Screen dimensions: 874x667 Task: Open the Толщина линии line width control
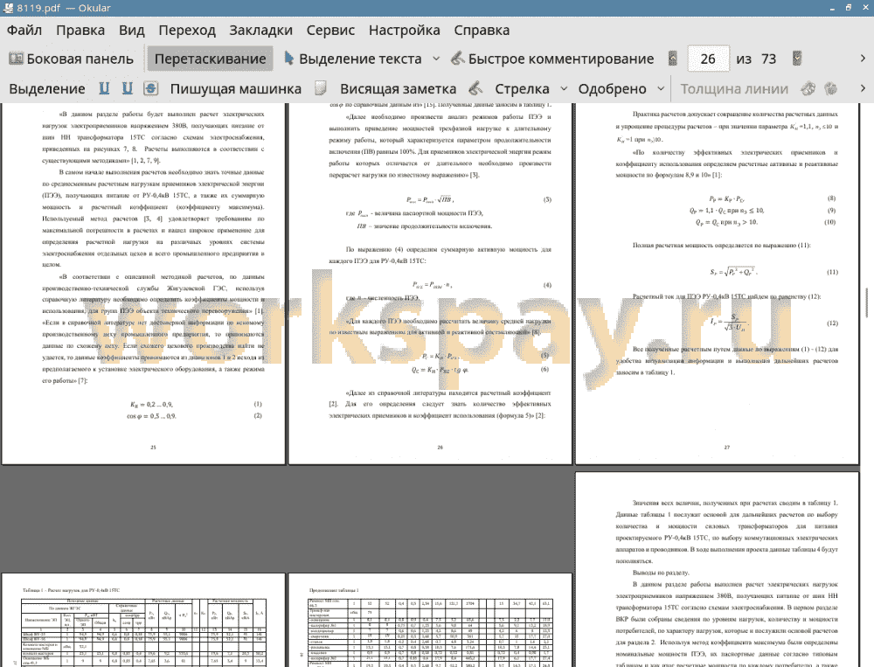[x=734, y=88]
